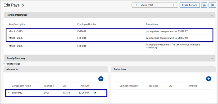Click the Edit Payslip page title
Viewport: 218px width, 104px height.
tap(14, 5)
